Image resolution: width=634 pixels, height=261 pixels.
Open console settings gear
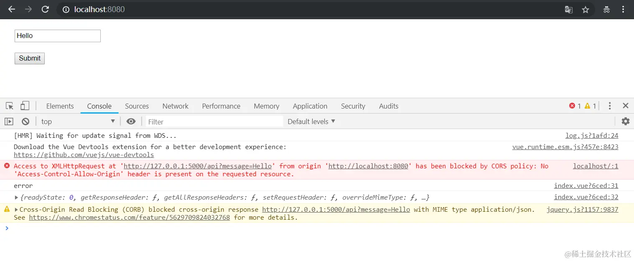[626, 121]
